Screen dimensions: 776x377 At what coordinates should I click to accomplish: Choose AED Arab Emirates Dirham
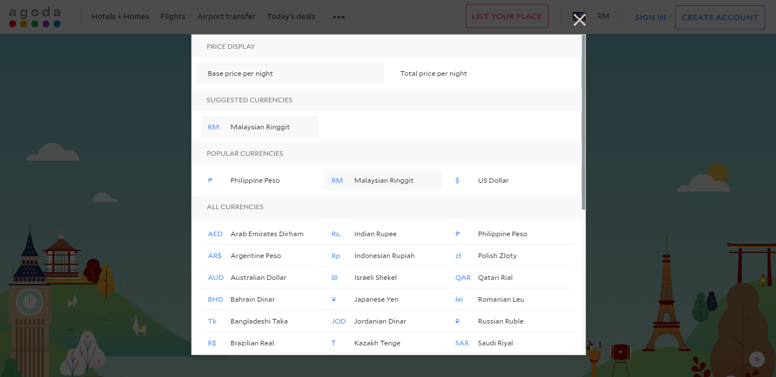click(x=267, y=234)
